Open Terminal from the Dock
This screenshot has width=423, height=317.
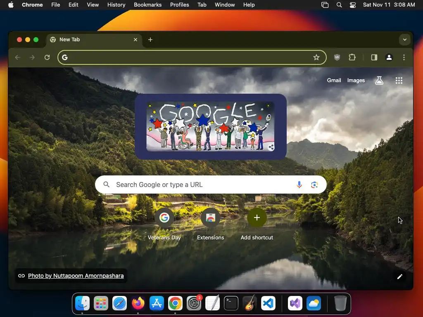tap(231, 303)
